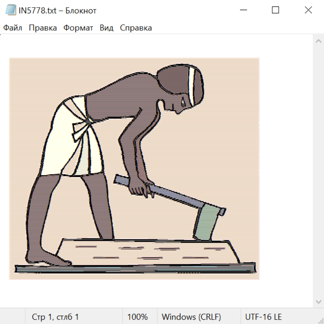Click the scroll up arrow
This screenshot has height=324, width=324.
coord(318,41)
